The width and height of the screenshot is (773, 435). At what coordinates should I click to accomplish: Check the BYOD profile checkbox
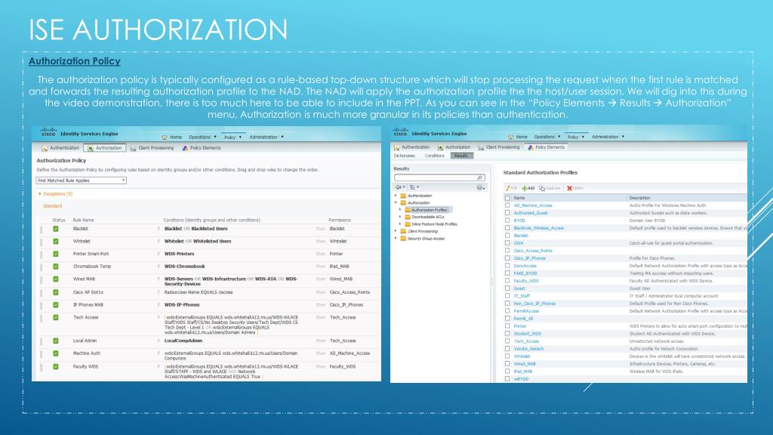coord(507,221)
